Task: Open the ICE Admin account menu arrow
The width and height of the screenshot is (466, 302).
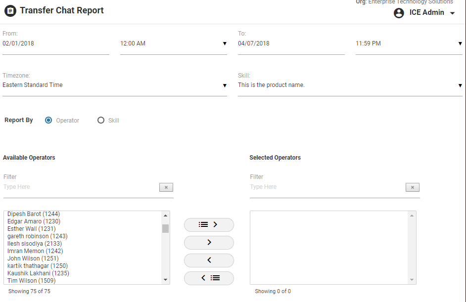Action: [452, 13]
